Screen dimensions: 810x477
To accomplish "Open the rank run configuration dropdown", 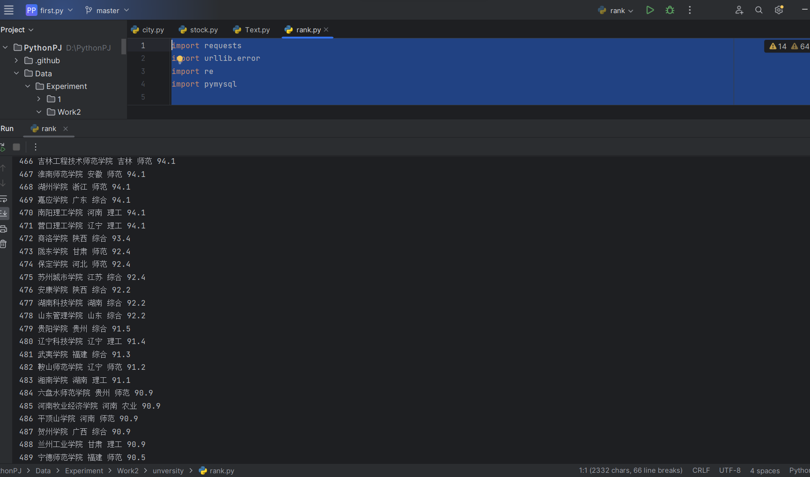I will click(x=616, y=10).
